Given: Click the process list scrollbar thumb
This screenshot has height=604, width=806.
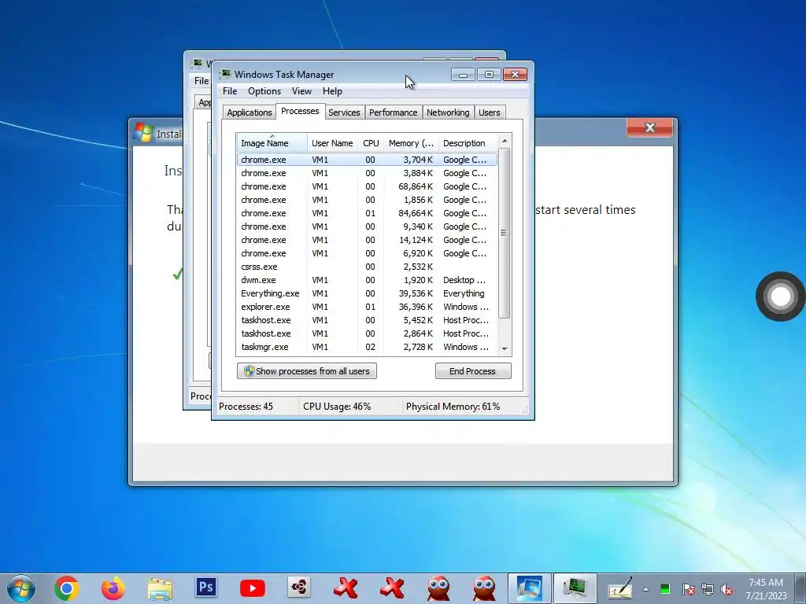Looking at the screenshot, I should [x=505, y=233].
